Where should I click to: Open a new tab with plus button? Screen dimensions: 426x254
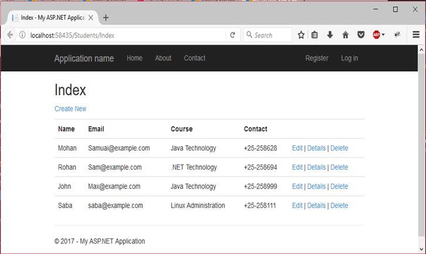pyautogui.click(x=106, y=18)
